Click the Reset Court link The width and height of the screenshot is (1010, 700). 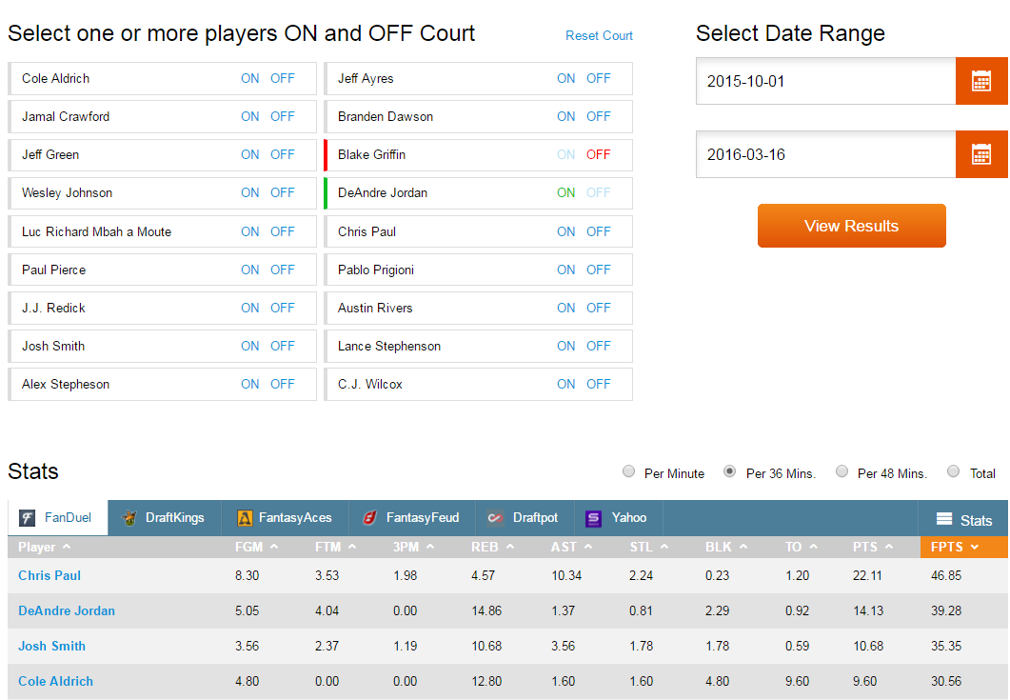click(x=599, y=36)
